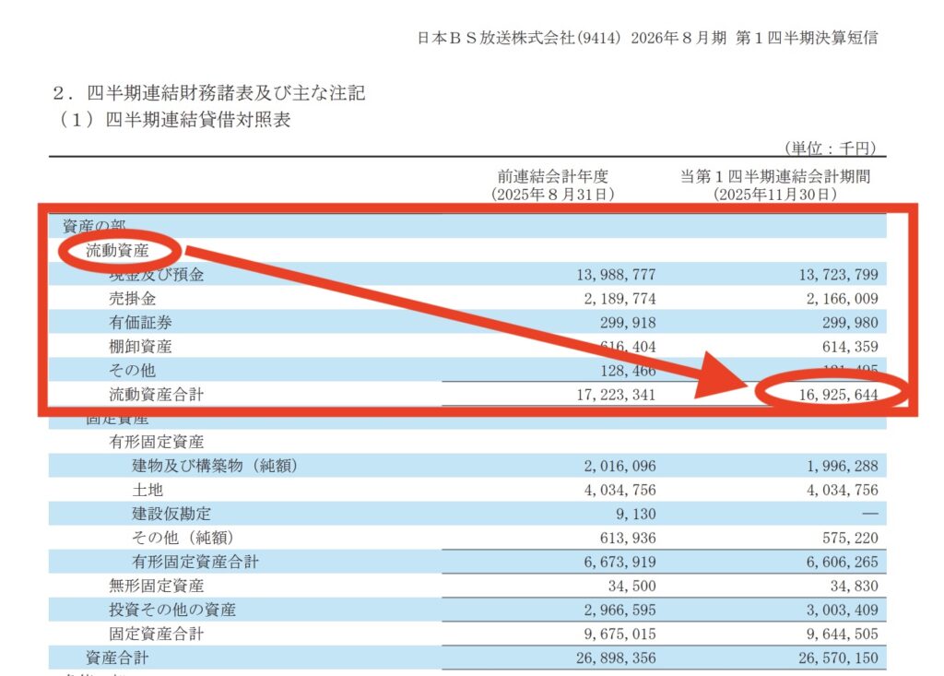Click the 投資その他の資産 row label
The width and height of the screenshot is (944, 676).
171,611
